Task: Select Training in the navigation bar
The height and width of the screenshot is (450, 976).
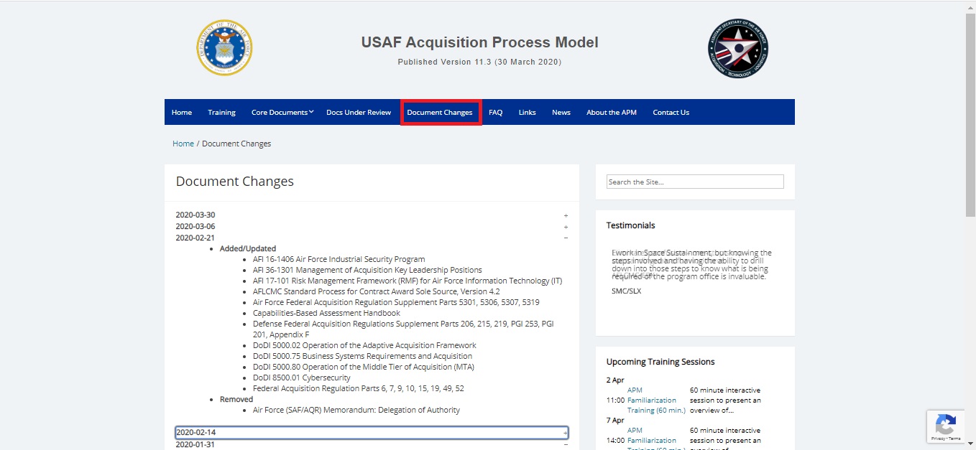Action: coord(221,112)
